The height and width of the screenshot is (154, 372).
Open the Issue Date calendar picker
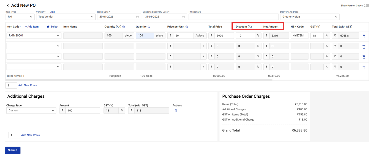click(137, 17)
